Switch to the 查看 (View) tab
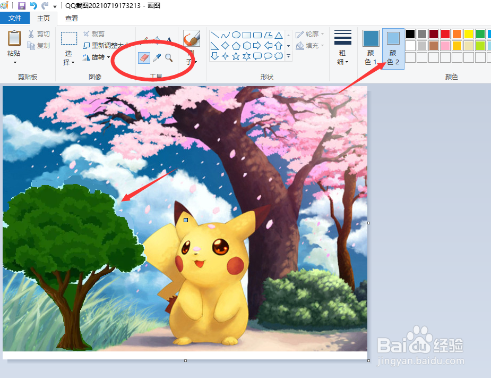This screenshot has width=491, height=378. [x=71, y=18]
